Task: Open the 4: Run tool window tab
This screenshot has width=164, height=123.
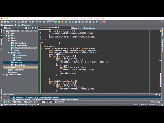Action: (7, 102)
